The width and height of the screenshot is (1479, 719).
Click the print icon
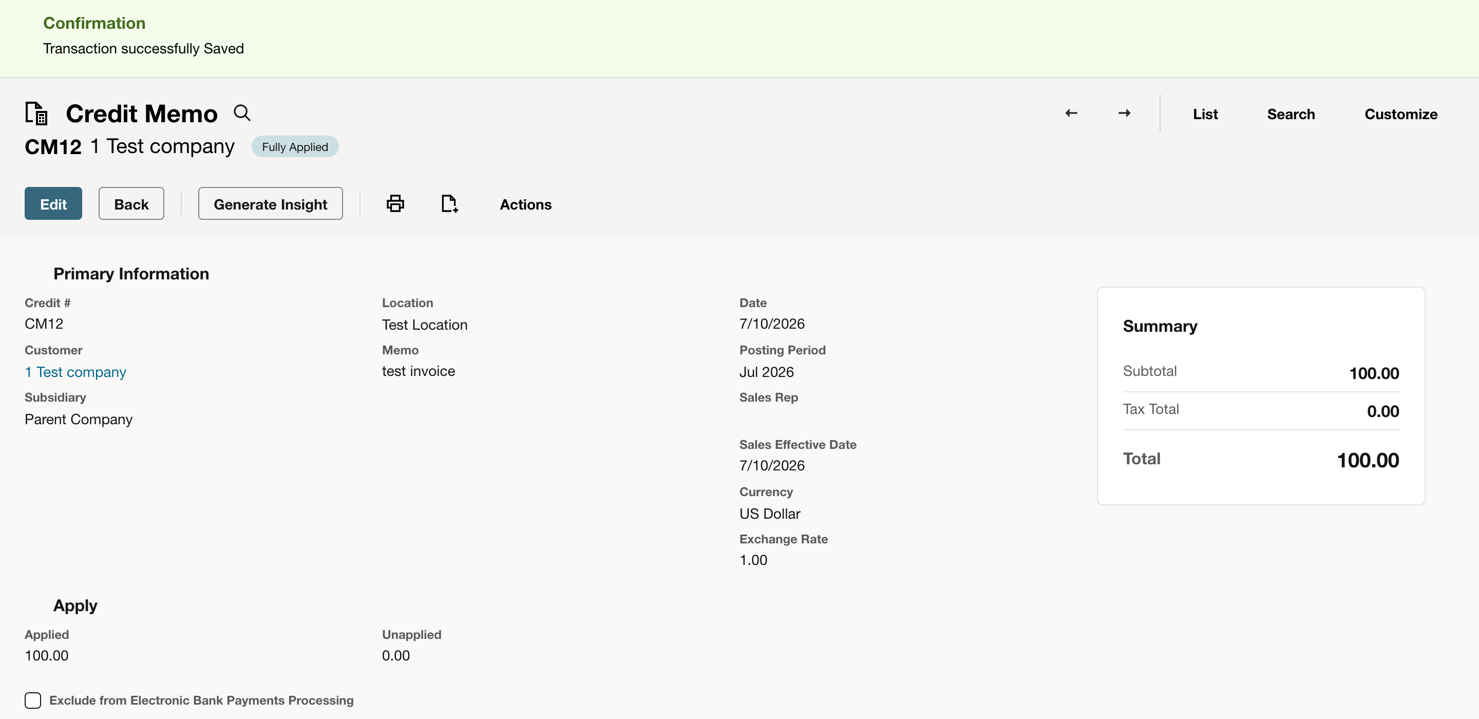[x=395, y=203]
